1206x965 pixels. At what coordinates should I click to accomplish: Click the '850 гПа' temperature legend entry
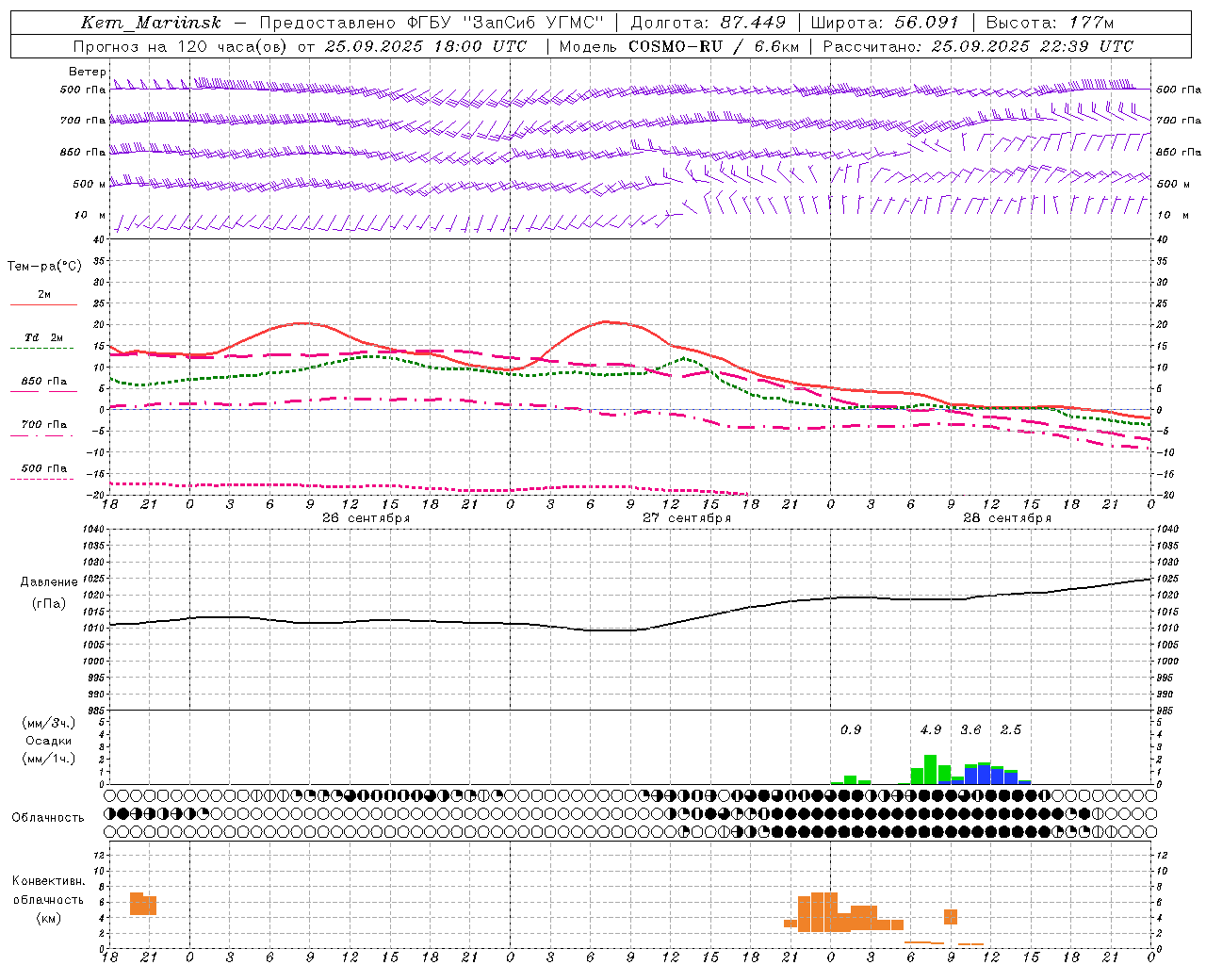pyautogui.click(x=44, y=382)
